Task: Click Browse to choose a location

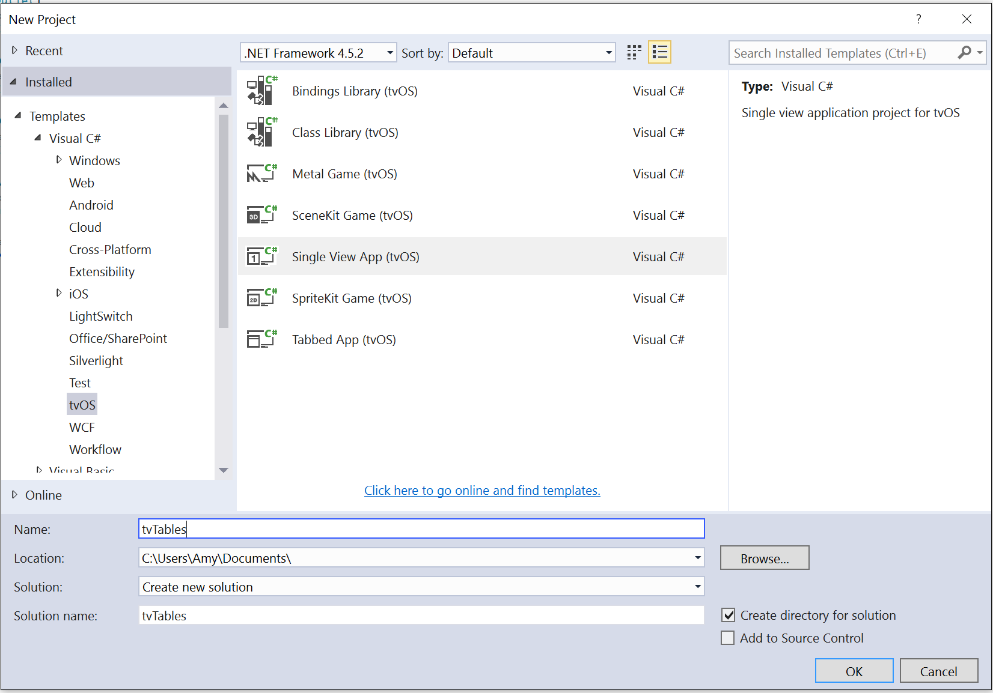Action: coord(764,558)
